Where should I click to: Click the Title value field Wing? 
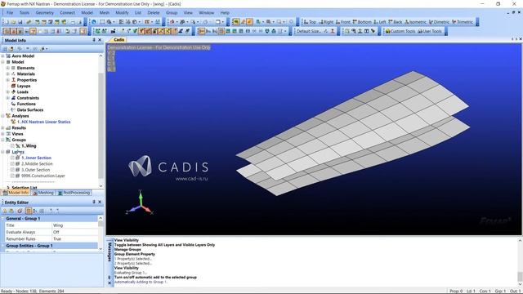pyautogui.click(x=74, y=225)
